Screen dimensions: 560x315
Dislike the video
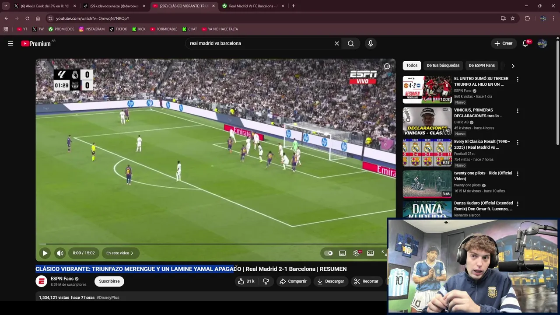266,281
